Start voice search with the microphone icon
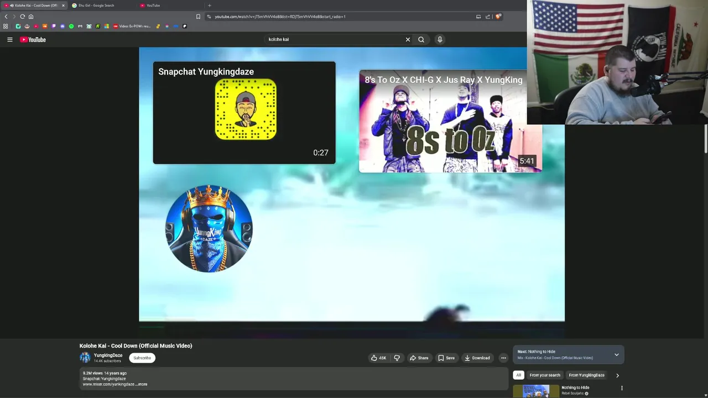 pos(440,39)
